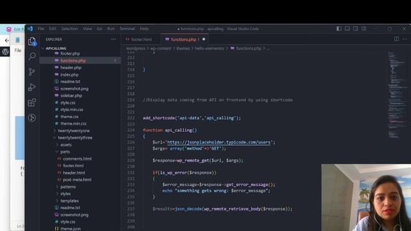Image resolution: width=411 pixels, height=231 pixels.
Task: Open comments.html in parts folder
Action: [77, 158]
